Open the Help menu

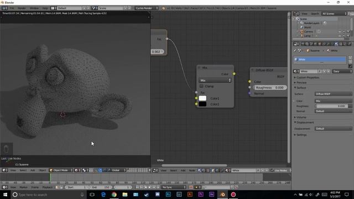pyautogui.click(x=45, y=8)
